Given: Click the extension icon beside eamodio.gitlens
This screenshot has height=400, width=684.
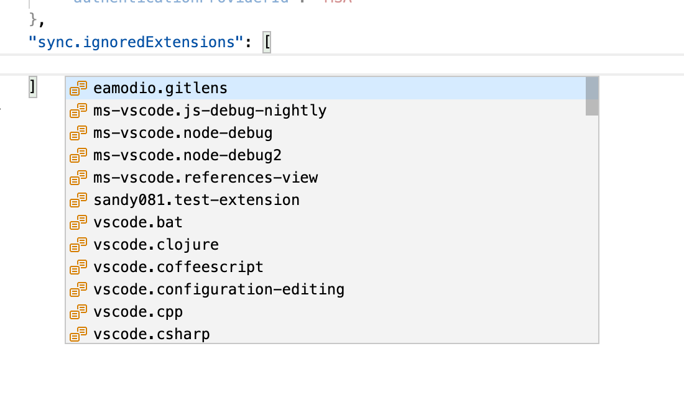Looking at the screenshot, I should click(x=78, y=88).
